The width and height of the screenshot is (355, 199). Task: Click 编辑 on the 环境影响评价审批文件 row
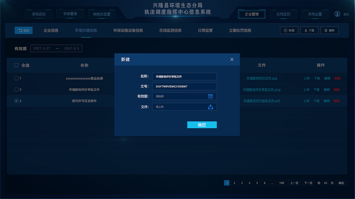327,90
